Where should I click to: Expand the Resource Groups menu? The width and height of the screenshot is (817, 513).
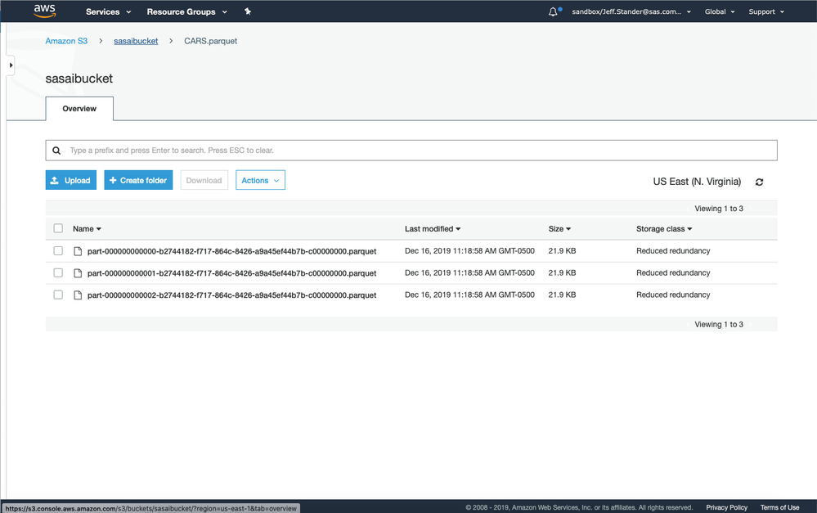(186, 12)
